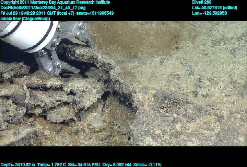The height and width of the screenshot is (167, 247).
Task: Click the 'Sal= 34.614 PSU' reading
Action: pos(84,165)
